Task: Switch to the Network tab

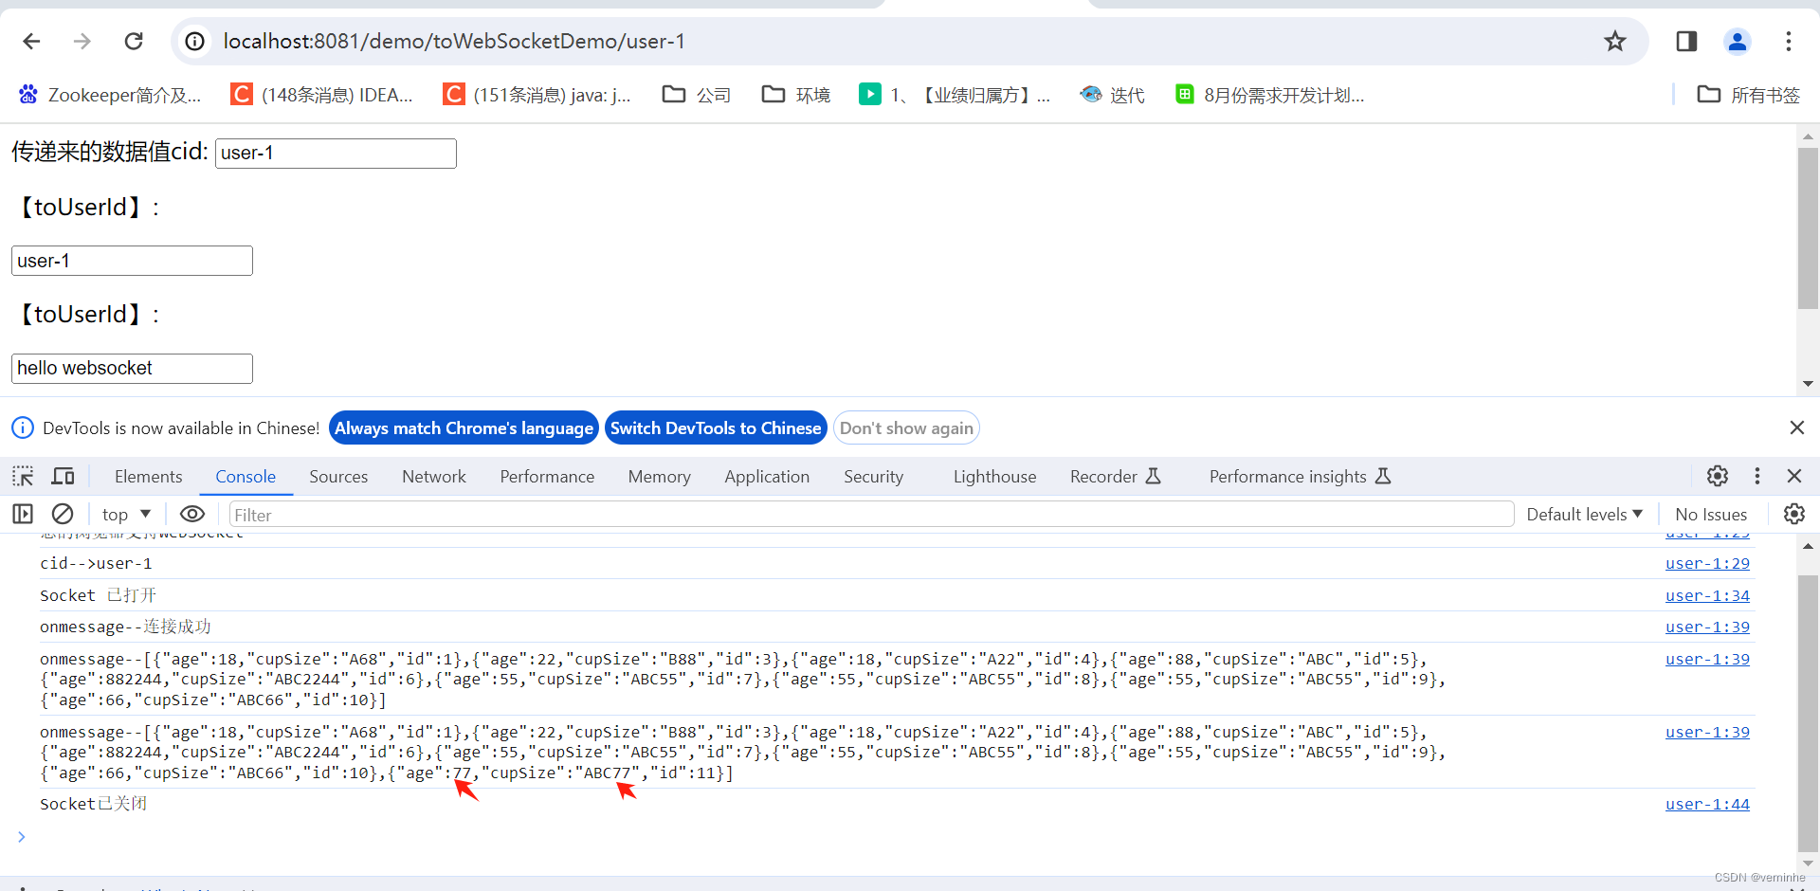Action: (x=433, y=476)
